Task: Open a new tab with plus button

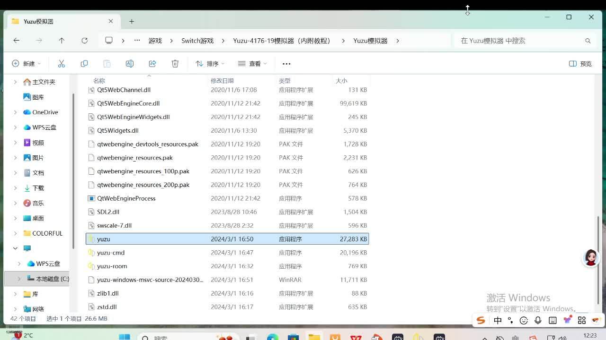Action: point(132,21)
